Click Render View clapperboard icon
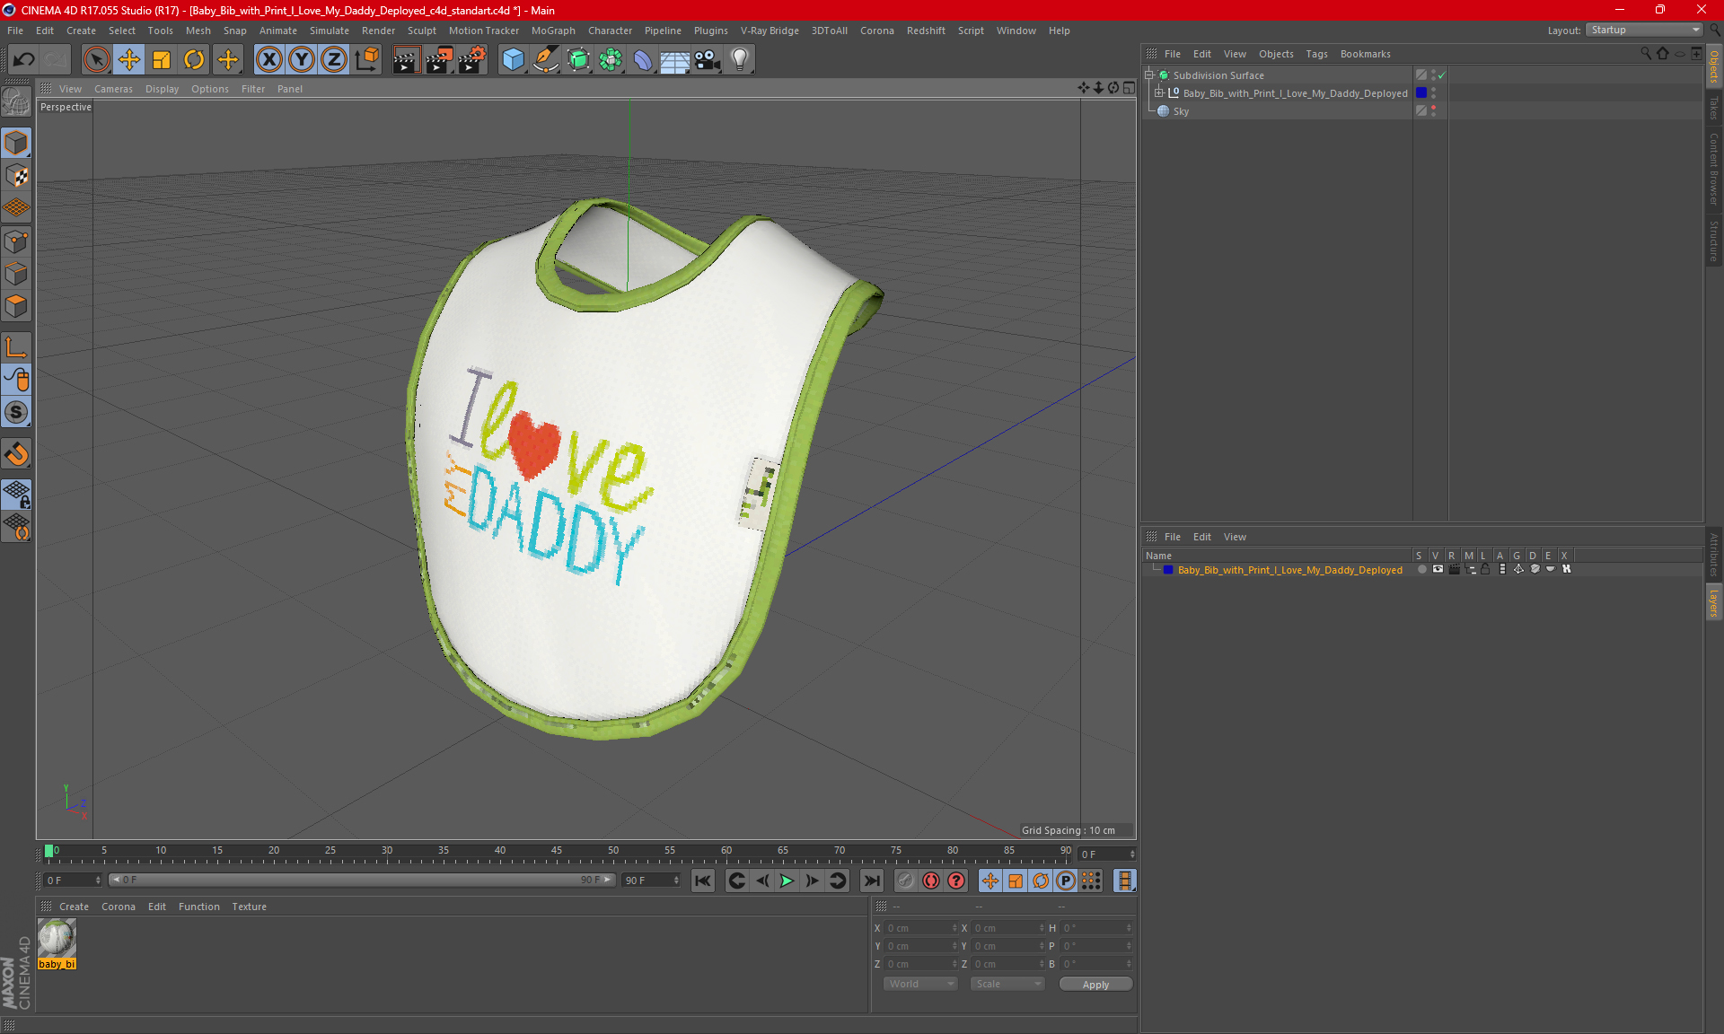 pos(406,60)
